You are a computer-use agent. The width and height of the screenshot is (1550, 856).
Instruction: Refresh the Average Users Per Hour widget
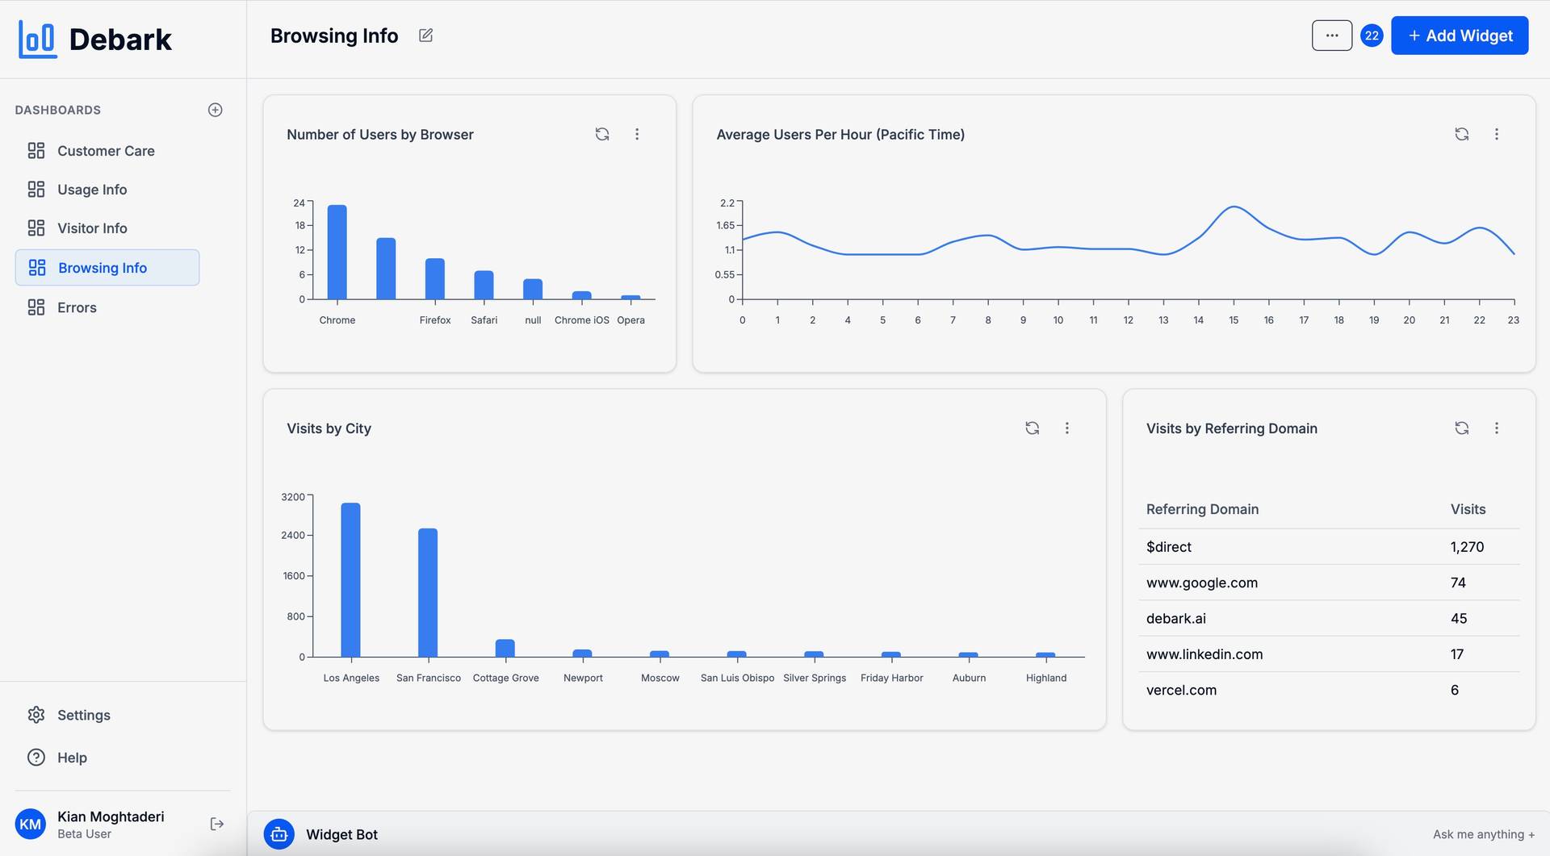point(1461,134)
